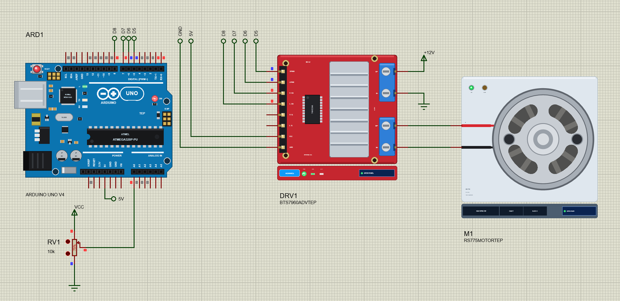Click the UNO logo on the Arduino board

coord(132,93)
